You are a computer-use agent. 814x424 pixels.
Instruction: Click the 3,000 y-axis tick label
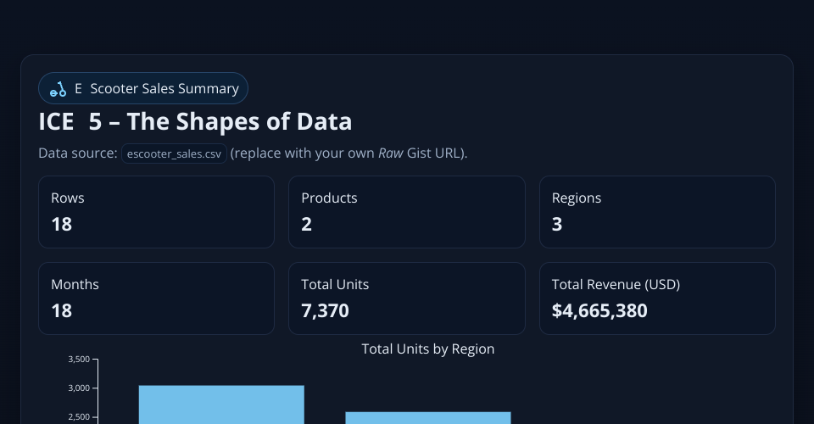(78, 388)
